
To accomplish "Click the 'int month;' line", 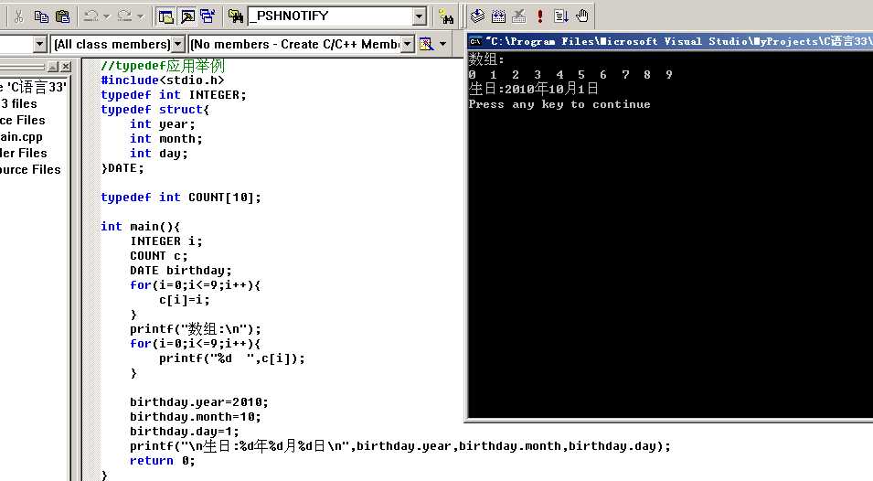I will click(165, 139).
